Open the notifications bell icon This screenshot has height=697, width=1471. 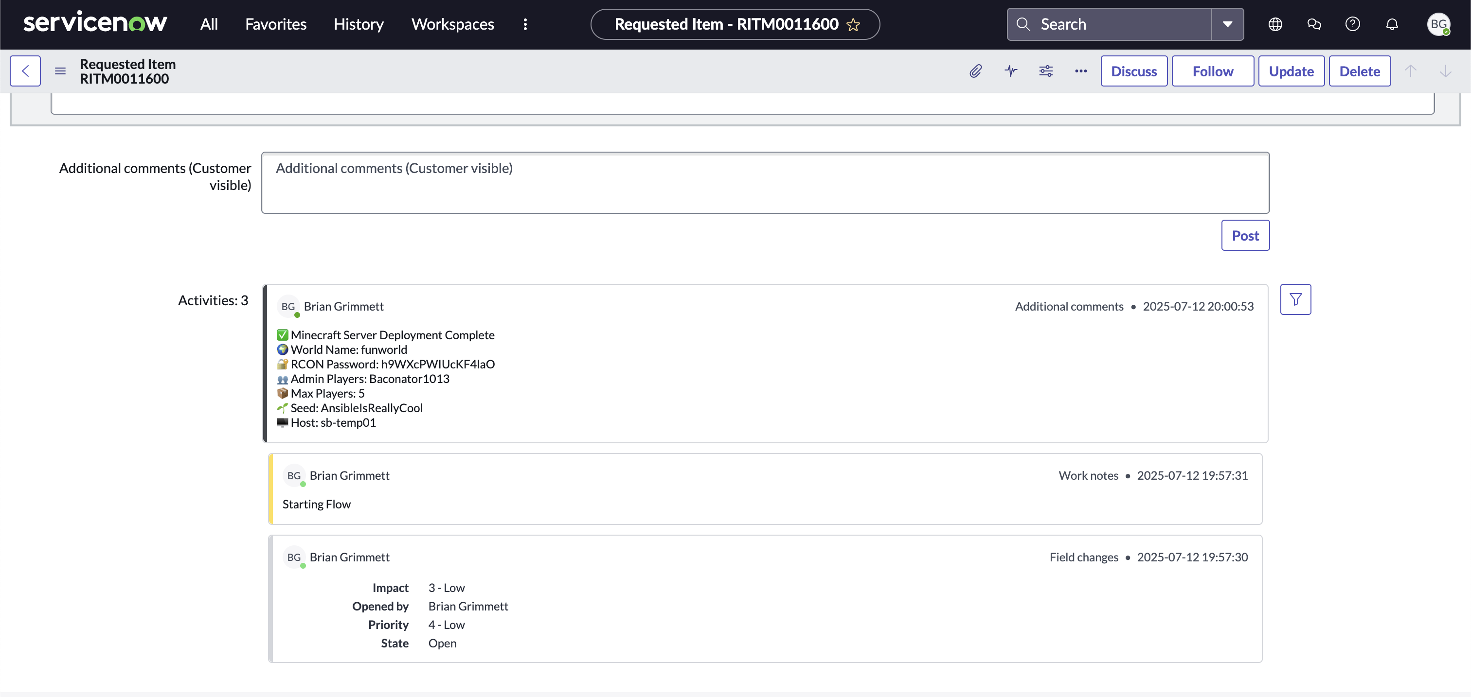pyautogui.click(x=1392, y=24)
